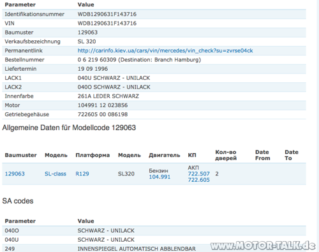
Task: Click LACK1 value 040U SCHWARZ - UNILACK
Action: pyautogui.click(x=114, y=78)
